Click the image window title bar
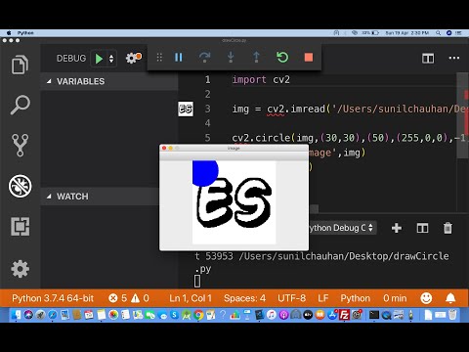 (x=234, y=149)
